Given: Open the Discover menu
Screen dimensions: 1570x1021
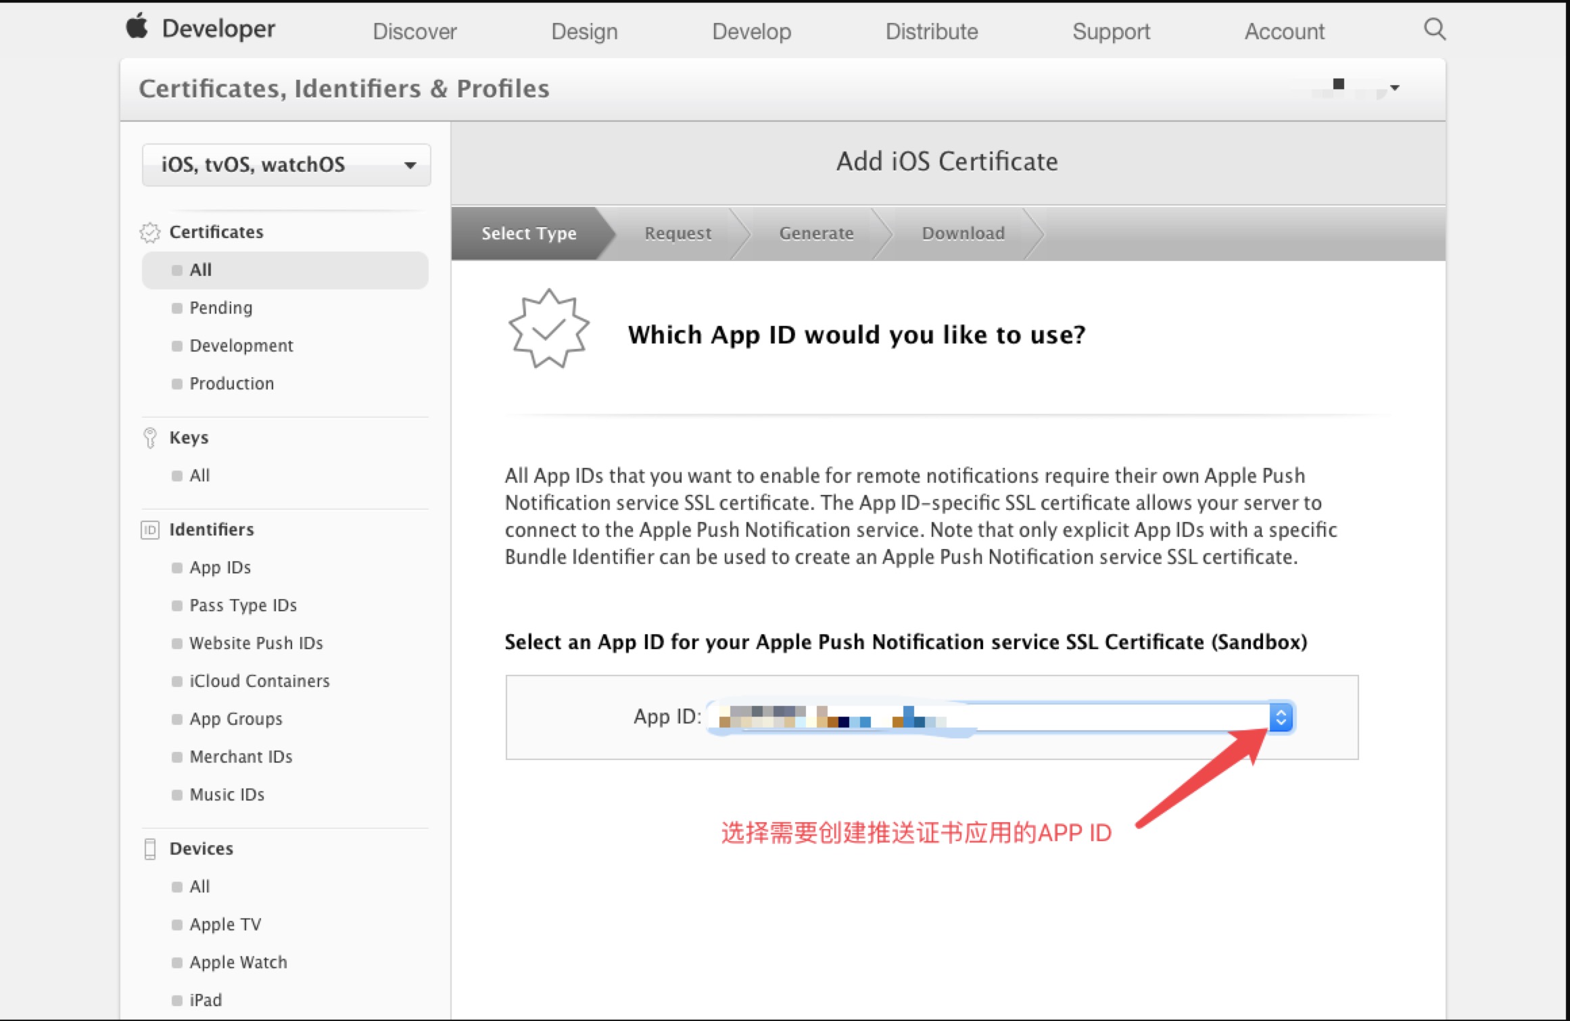Looking at the screenshot, I should [x=414, y=31].
